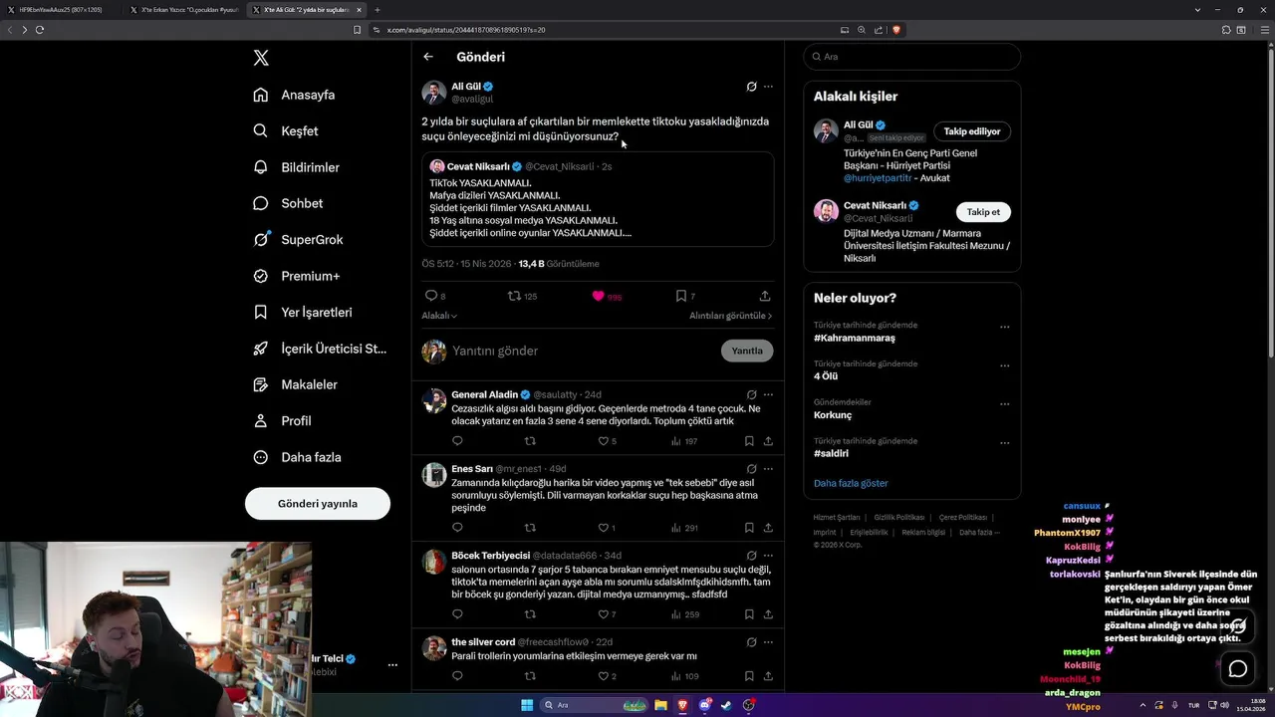This screenshot has width=1275, height=717.
Task: Bookmark the silver cord's reply
Action: [749, 676]
